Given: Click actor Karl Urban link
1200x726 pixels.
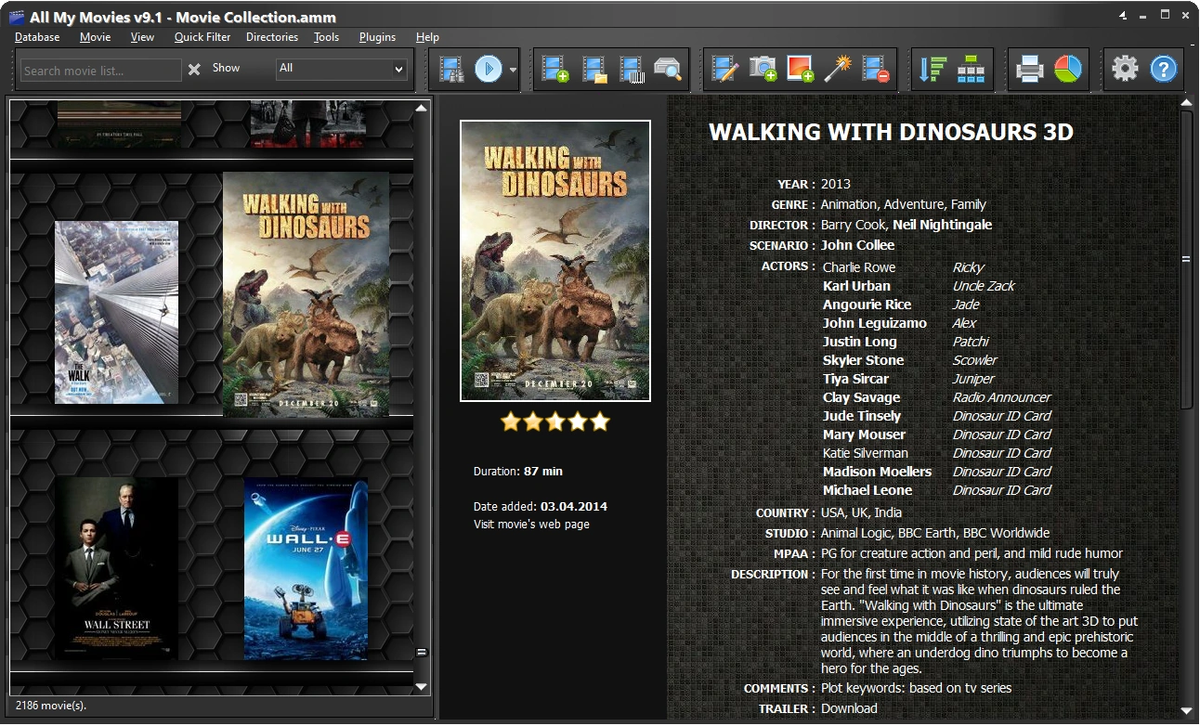Looking at the screenshot, I should 856,286.
